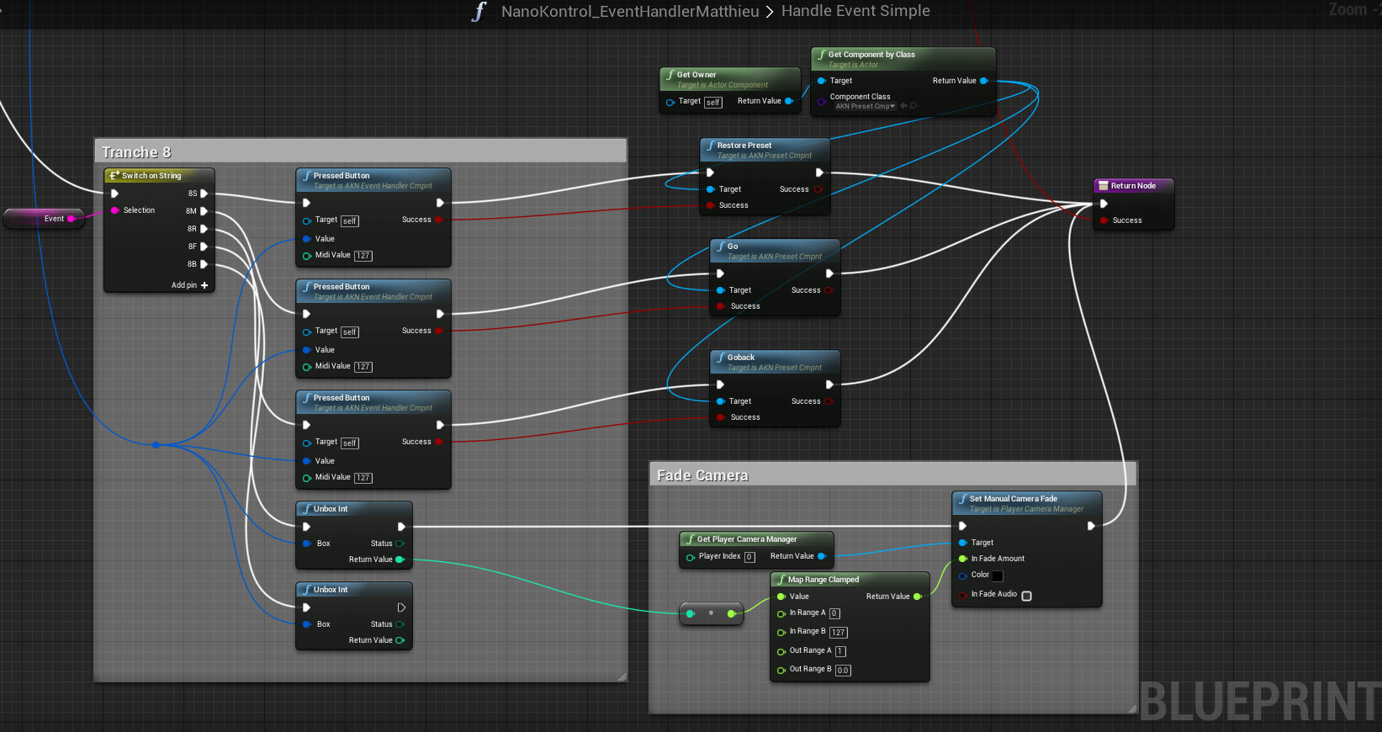Click Get Component by Class Return Value pin
This screenshot has height=732, width=1382.
click(984, 81)
